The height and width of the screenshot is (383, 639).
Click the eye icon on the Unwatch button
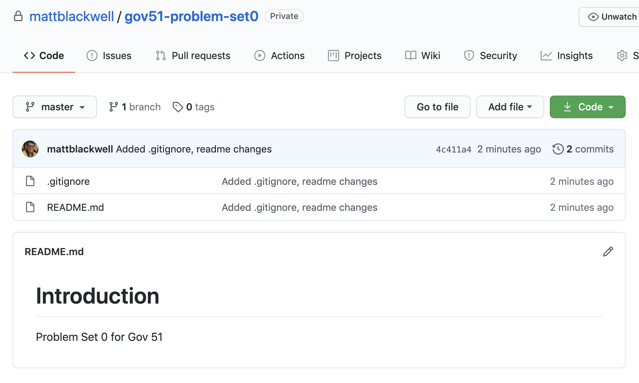(593, 17)
